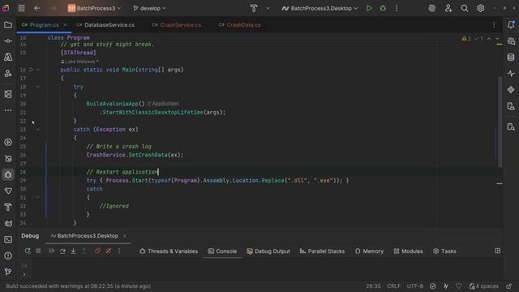Open more run actions menu
519x292 pixels.
click(397, 8)
